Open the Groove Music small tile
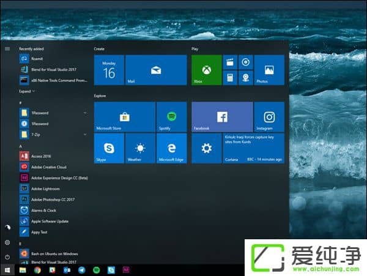This screenshot has height=276, width=367. point(245,62)
